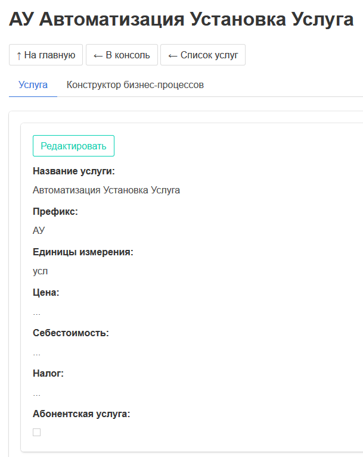Click the Название услуги label

tap(73, 171)
